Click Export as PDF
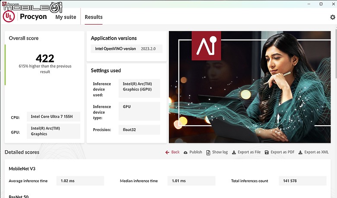This screenshot has width=337, height=198. coord(280,152)
